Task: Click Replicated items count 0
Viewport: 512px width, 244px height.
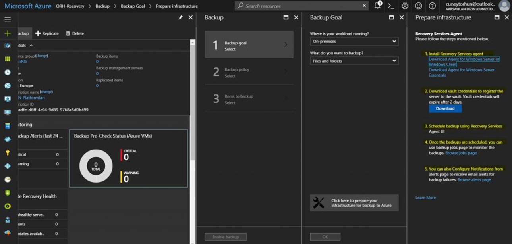Action: click(97, 85)
